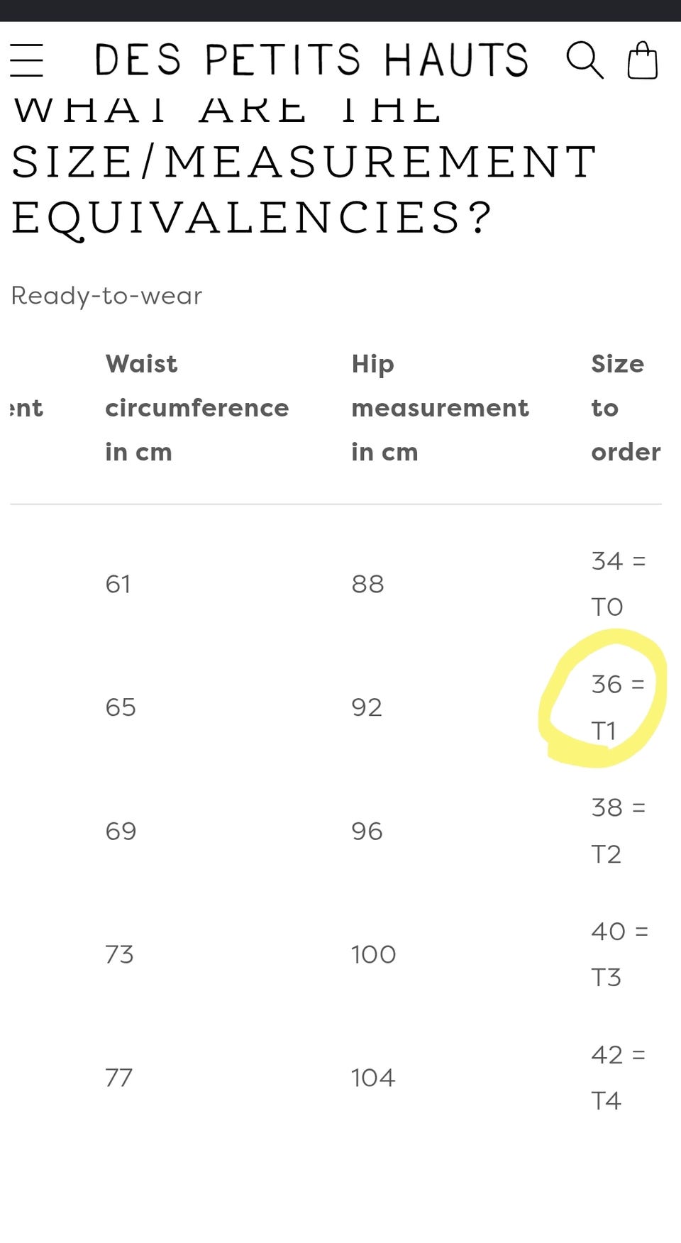Viewport: 681px width, 1243px height.
Task: Click the 40 = T3 size cell
Action: pyautogui.click(x=620, y=954)
